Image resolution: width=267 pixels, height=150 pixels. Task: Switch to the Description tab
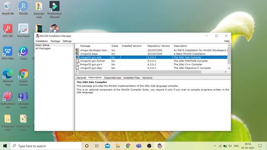pyautogui.click(x=95, y=77)
